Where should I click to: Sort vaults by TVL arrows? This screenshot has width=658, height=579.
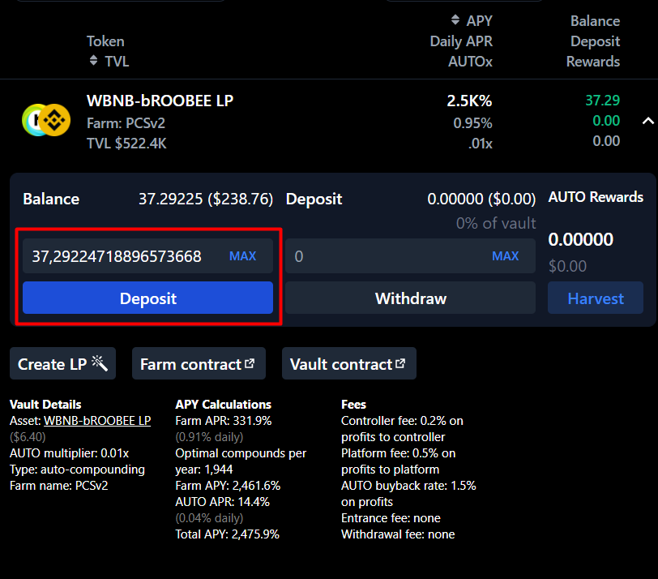point(93,61)
